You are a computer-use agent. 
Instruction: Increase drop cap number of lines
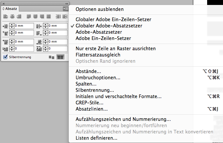12,48
